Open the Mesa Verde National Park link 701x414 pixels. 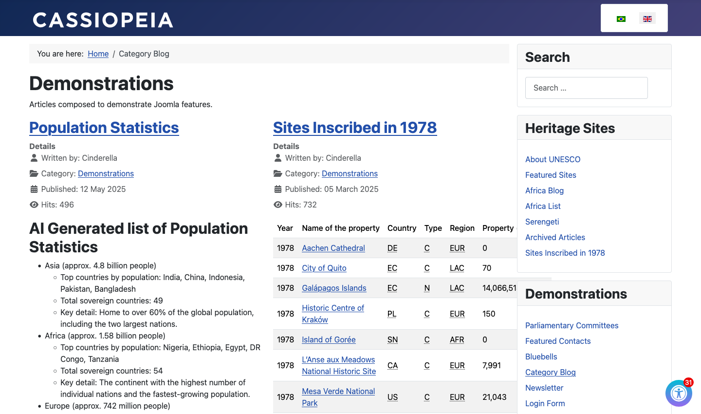click(338, 397)
